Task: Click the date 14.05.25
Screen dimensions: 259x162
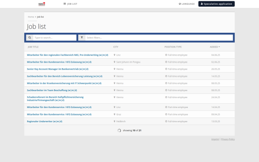Action: (x=215, y=76)
